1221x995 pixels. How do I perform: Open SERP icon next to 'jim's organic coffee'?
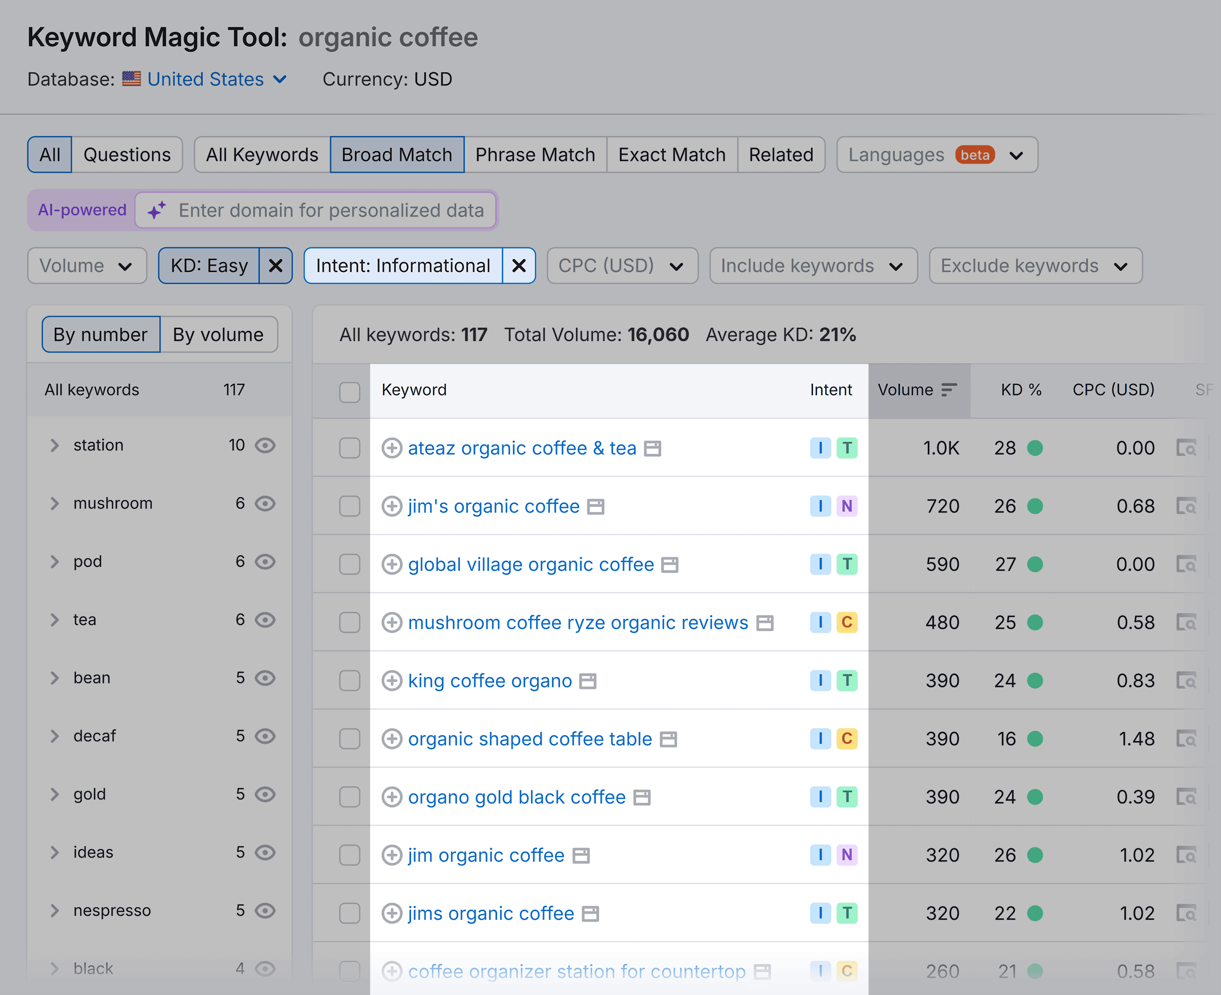tap(595, 507)
